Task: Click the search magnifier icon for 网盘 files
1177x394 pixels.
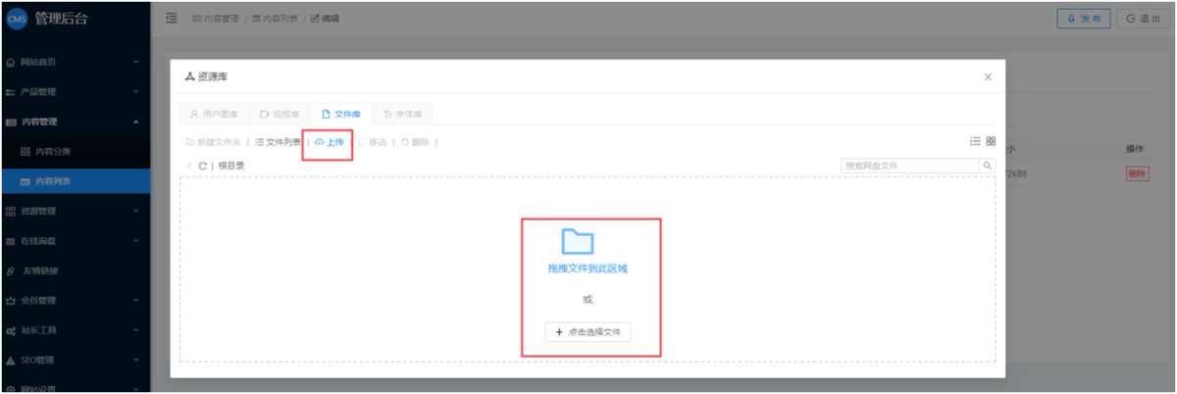Action: click(988, 166)
